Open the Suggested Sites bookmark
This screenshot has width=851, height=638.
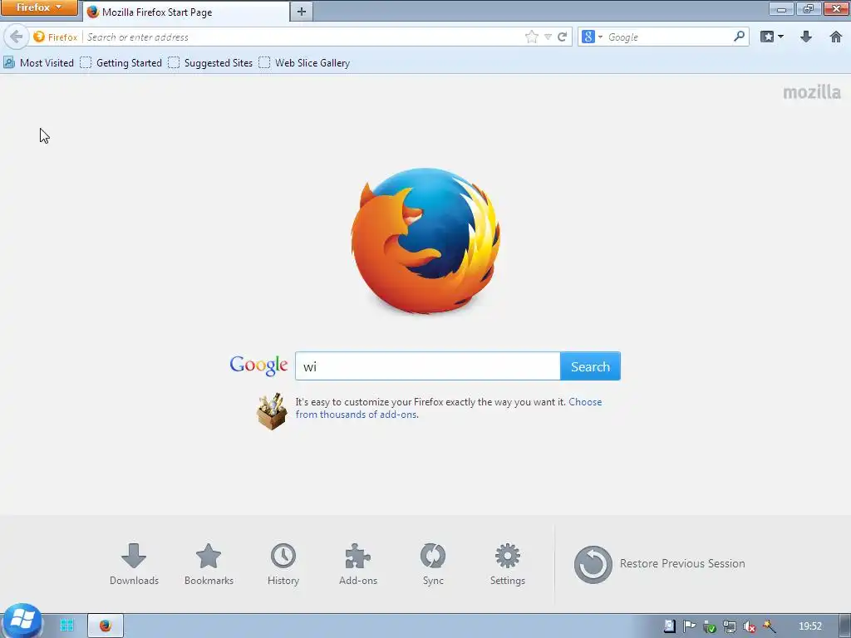[210, 63]
